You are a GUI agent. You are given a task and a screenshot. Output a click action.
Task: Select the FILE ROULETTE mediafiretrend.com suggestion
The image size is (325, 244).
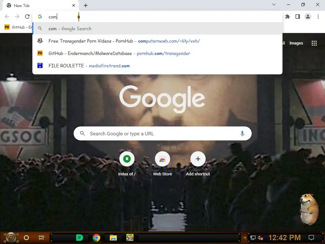click(157, 66)
